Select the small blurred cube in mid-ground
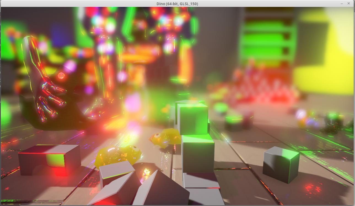The image size is (355, 206). pyautogui.click(x=234, y=123)
